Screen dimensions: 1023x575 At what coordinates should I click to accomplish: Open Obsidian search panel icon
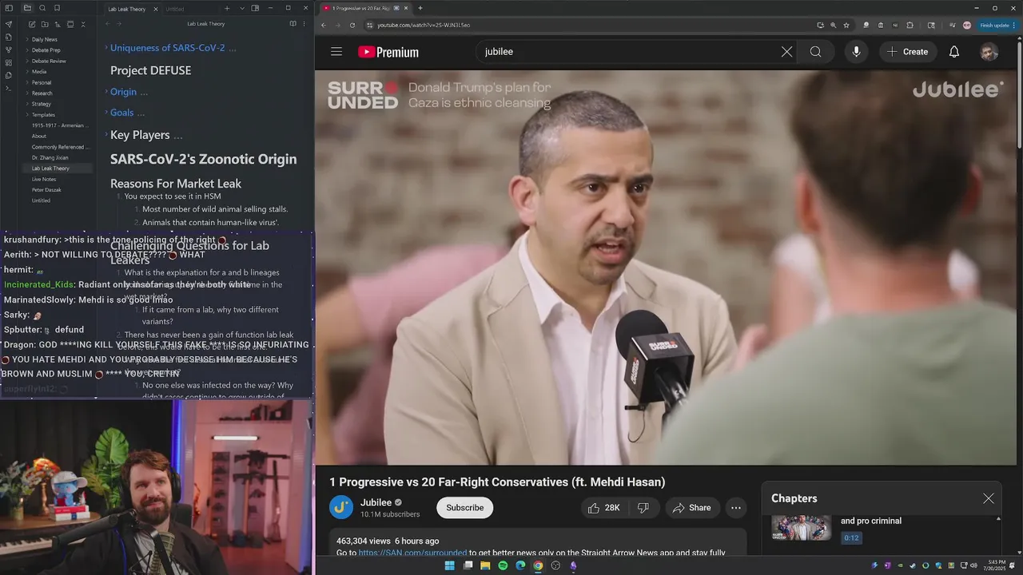[x=42, y=8]
